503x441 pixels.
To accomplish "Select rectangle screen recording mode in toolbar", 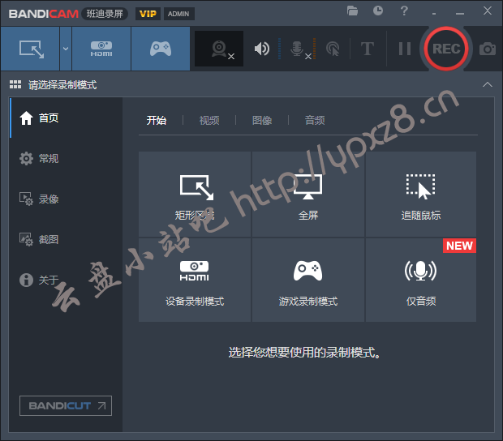I will point(30,49).
